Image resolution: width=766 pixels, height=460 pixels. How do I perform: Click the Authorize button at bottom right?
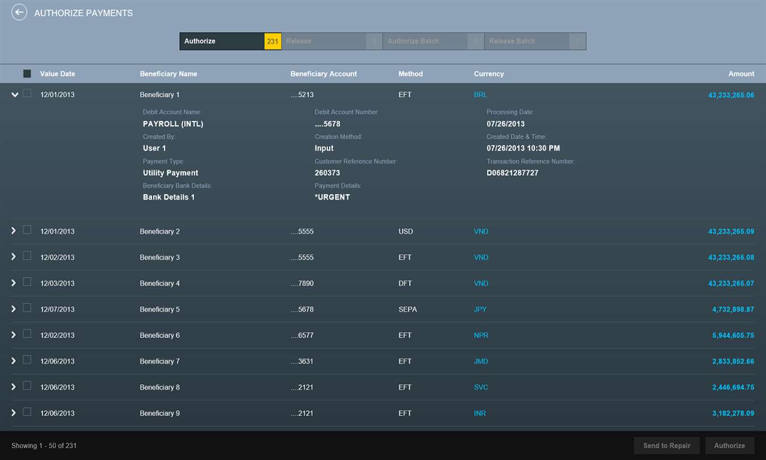[730, 446]
